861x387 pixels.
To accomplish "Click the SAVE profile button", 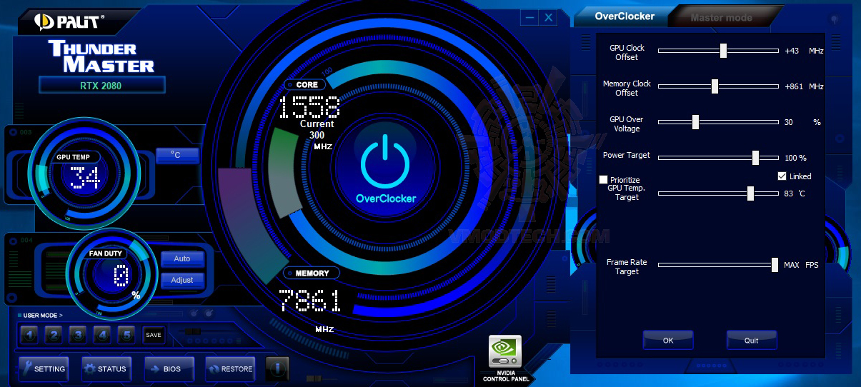I will pos(153,334).
